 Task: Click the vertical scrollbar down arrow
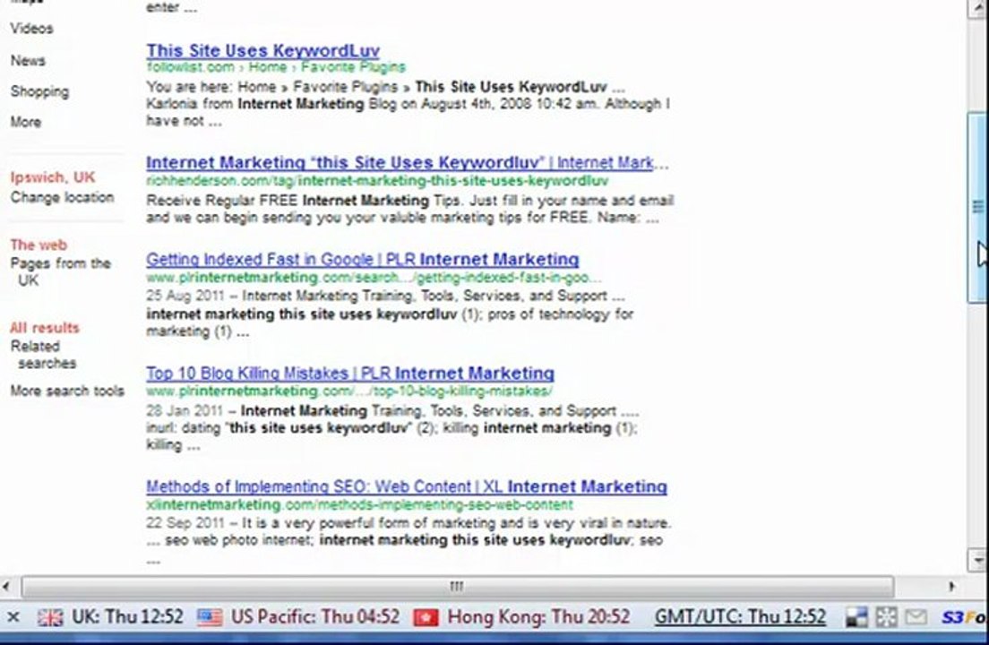[x=977, y=560]
